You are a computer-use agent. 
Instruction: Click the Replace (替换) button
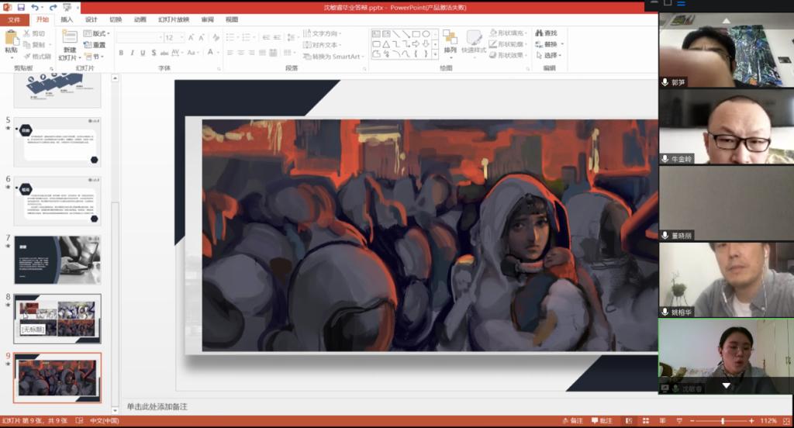tap(549, 44)
